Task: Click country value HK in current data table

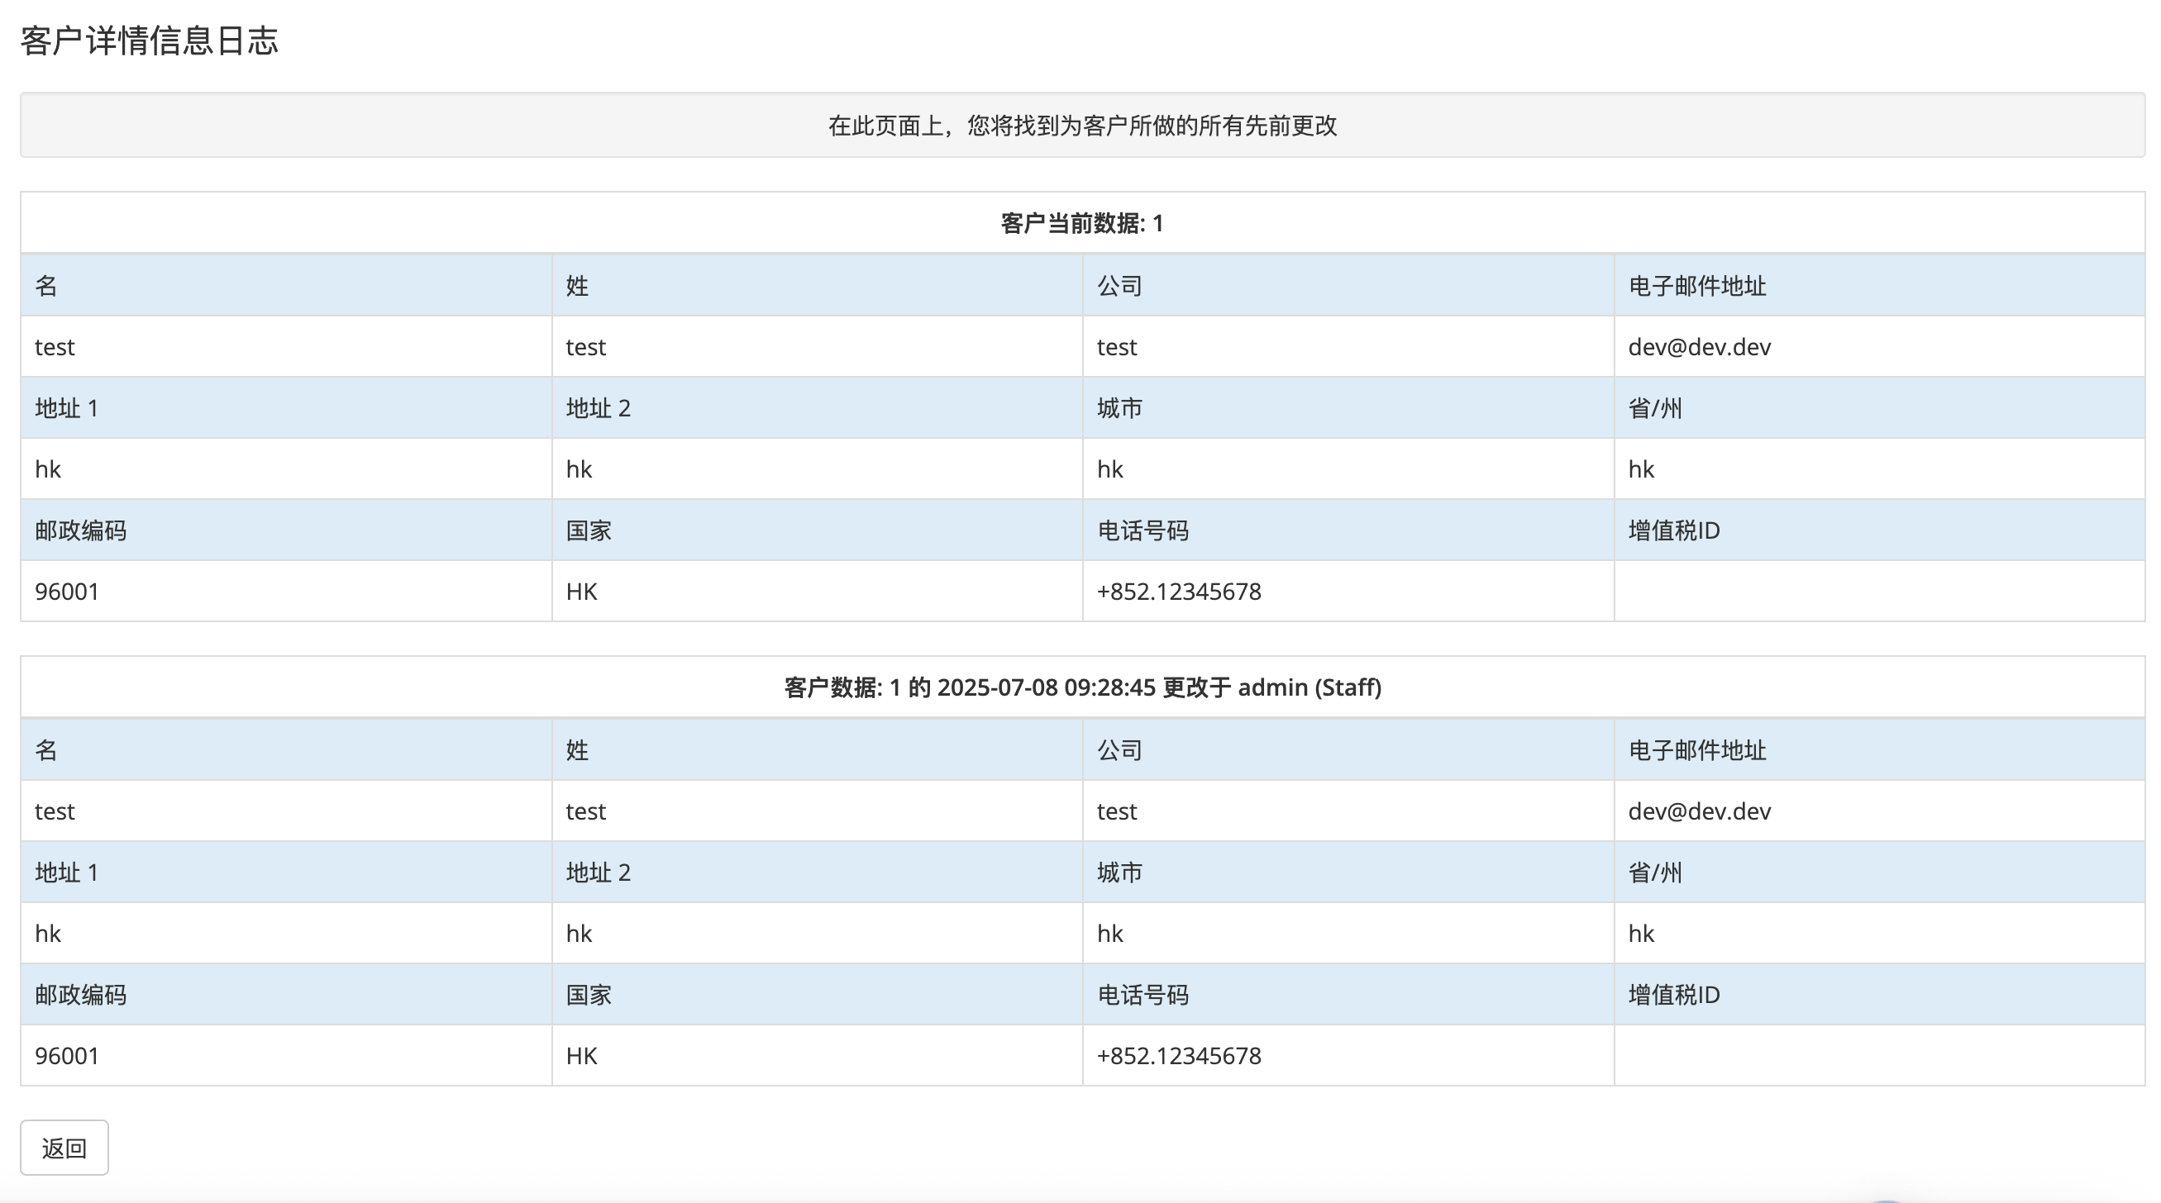Action: [x=581, y=592]
